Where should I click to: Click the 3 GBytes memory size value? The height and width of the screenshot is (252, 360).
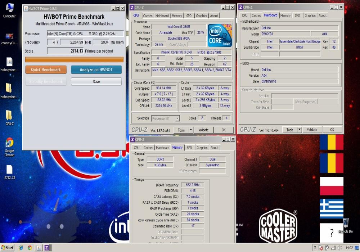pyautogui.click(x=160, y=165)
